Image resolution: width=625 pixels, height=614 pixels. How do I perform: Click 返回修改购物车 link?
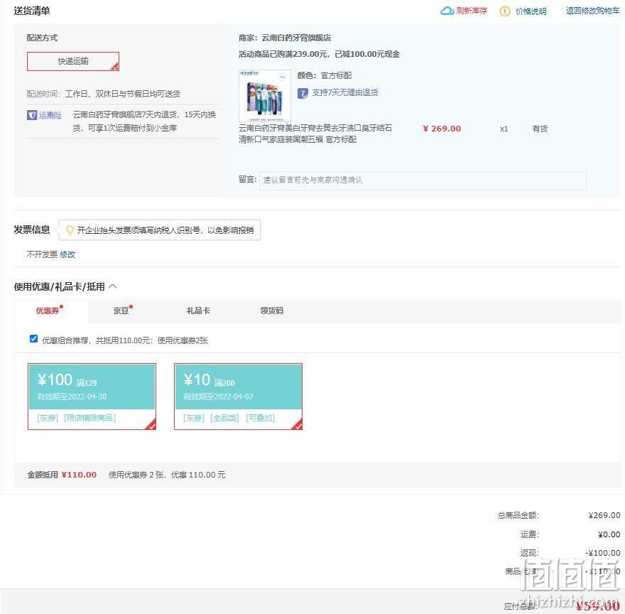(x=593, y=11)
